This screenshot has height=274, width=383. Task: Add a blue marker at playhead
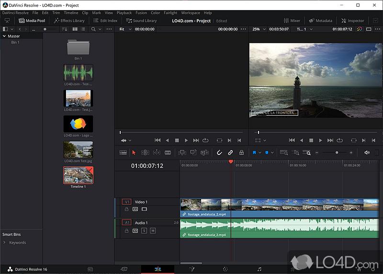tap(267, 153)
